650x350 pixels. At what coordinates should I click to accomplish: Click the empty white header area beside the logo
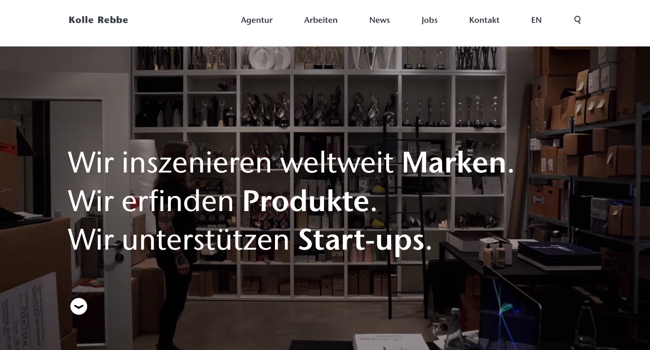tap(183, 20)
